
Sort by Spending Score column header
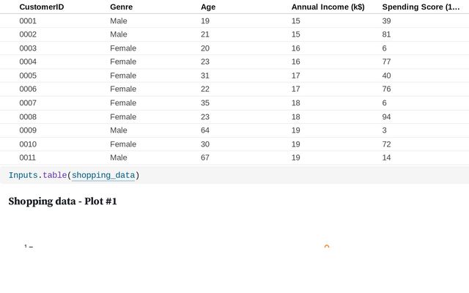coord(421,7)
